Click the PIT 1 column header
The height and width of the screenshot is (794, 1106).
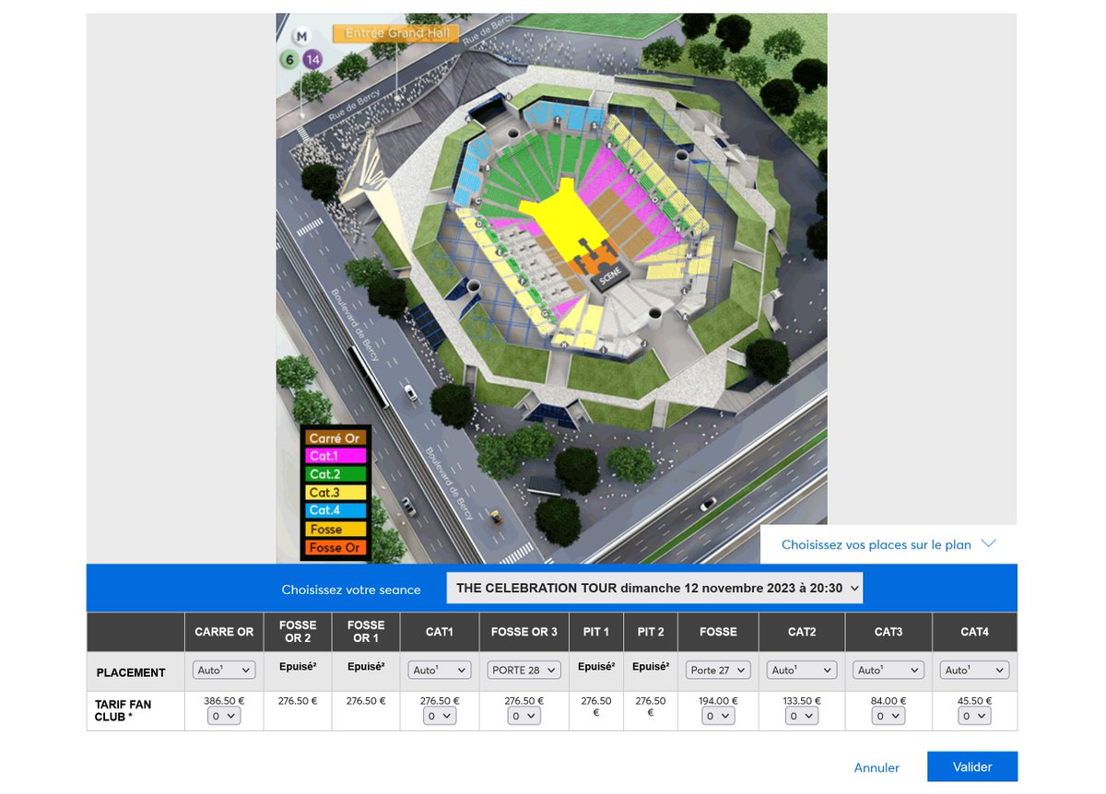pos(596,632)
